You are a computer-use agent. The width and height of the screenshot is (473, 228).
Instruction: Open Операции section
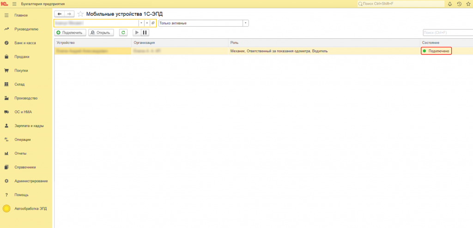click(x=22, y=140)
